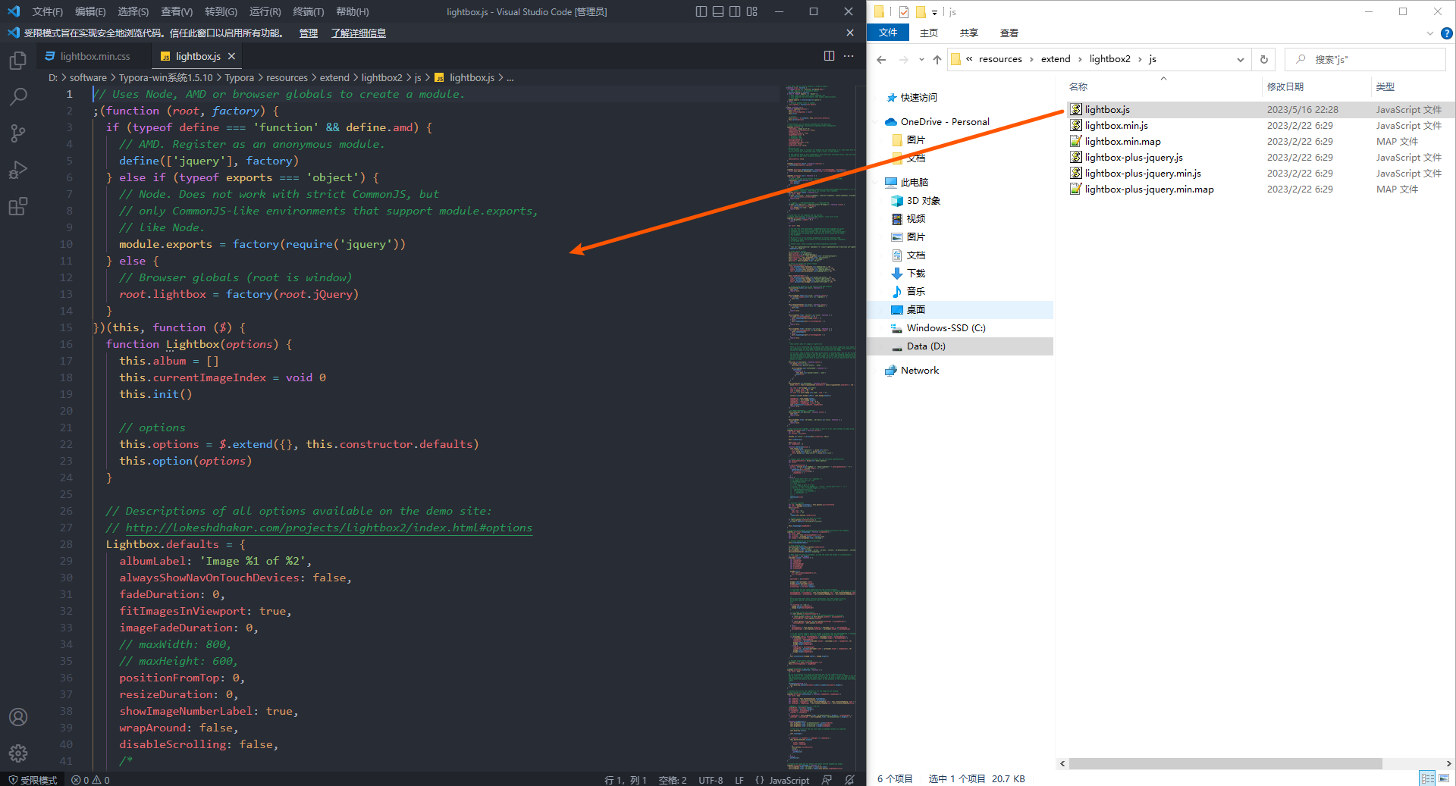Close the restricted mode notification banner
Viewport: 1456px width, 786px height.
pos(850,33)
